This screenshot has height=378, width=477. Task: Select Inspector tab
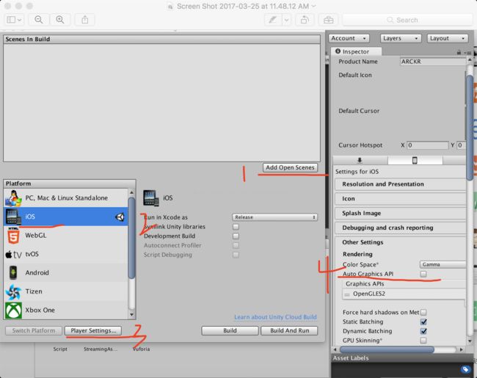tap(356, 51)
